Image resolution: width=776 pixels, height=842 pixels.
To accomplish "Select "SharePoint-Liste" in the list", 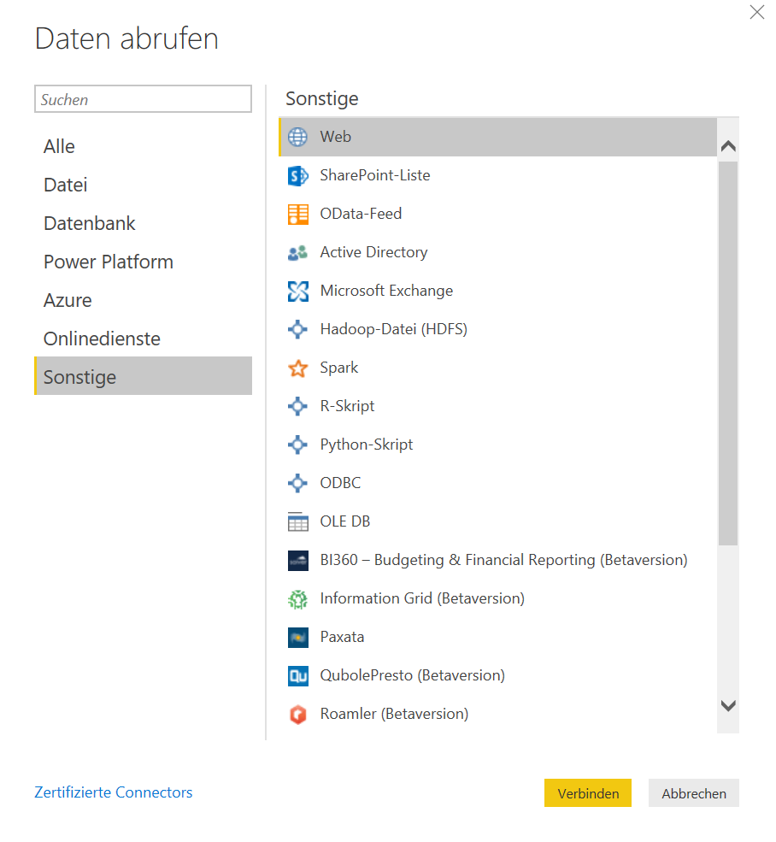I will pyautogui.click(x=375, y=175).
